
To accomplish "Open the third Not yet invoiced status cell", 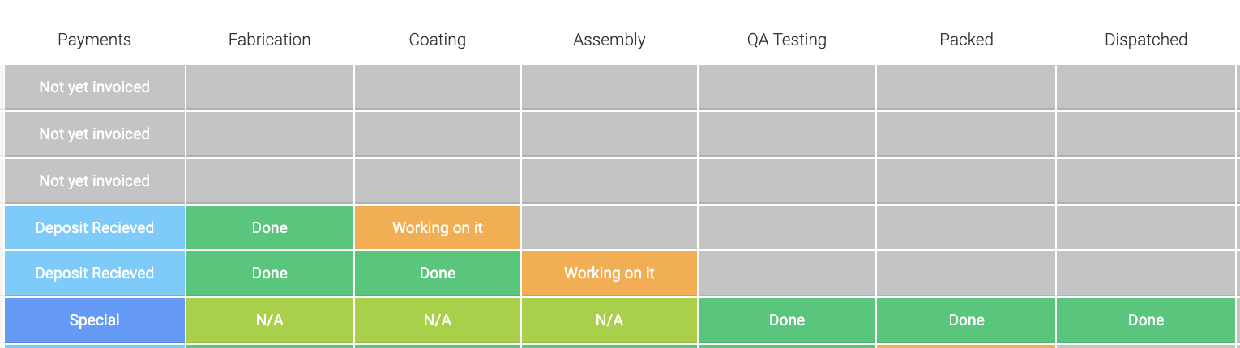I will point(95,181).
